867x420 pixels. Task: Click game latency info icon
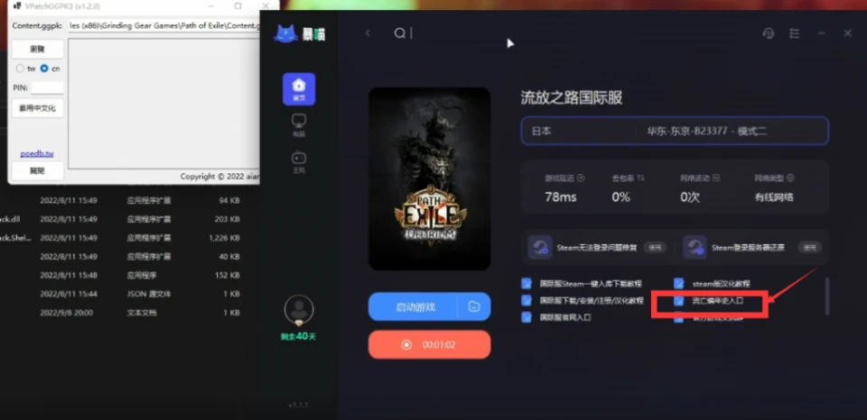[x=581, y=178]
